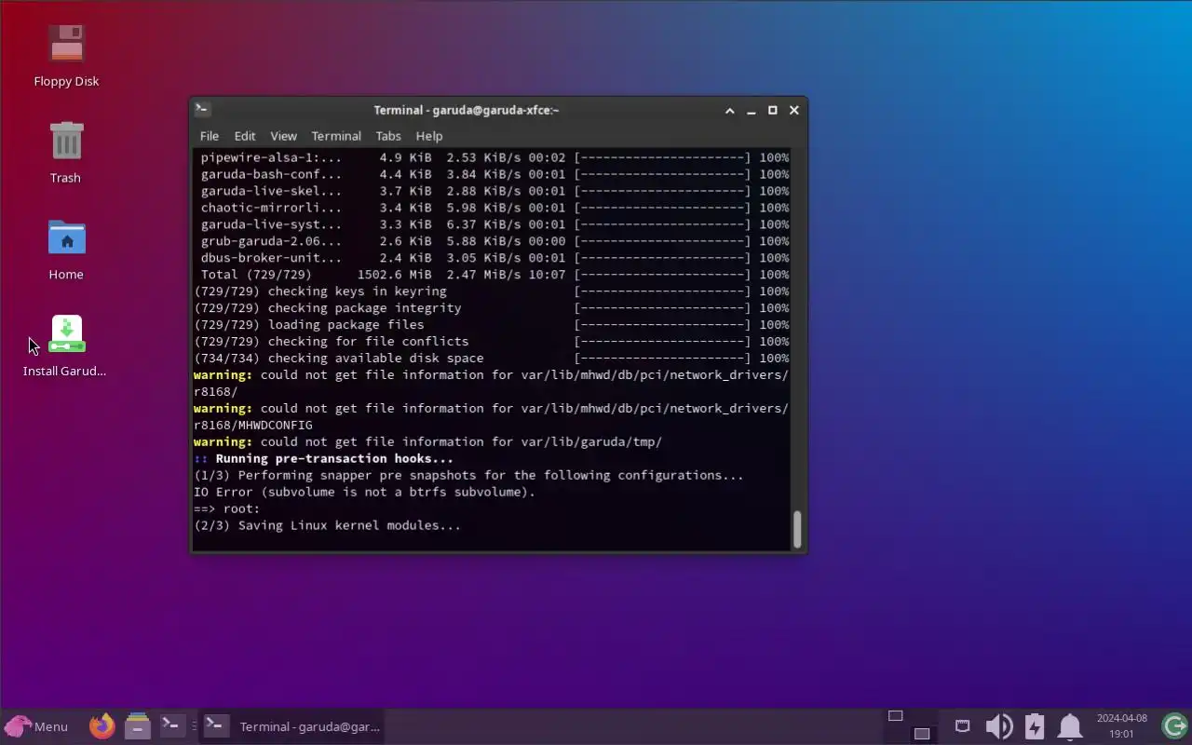Maximize the terminal window
This screenshot has height=745, width=1192.
tap(772, 110)
